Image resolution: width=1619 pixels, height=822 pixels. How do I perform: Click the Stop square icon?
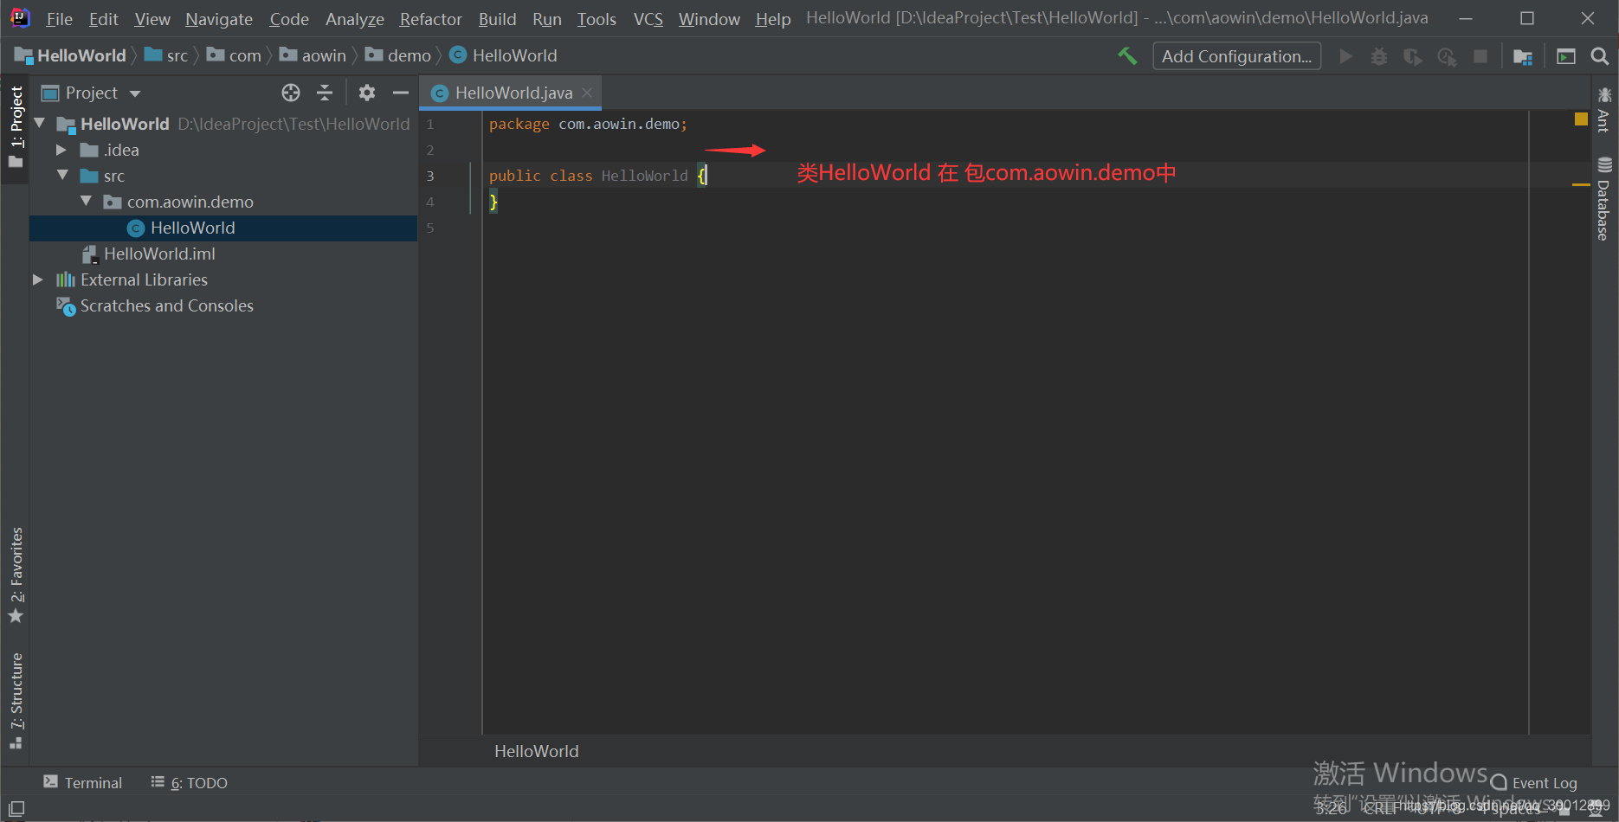click(1480, 56)
